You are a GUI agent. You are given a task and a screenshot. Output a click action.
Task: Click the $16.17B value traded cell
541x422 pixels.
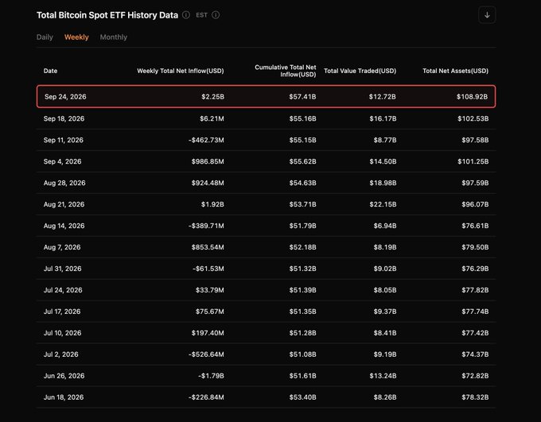[383, 118]
